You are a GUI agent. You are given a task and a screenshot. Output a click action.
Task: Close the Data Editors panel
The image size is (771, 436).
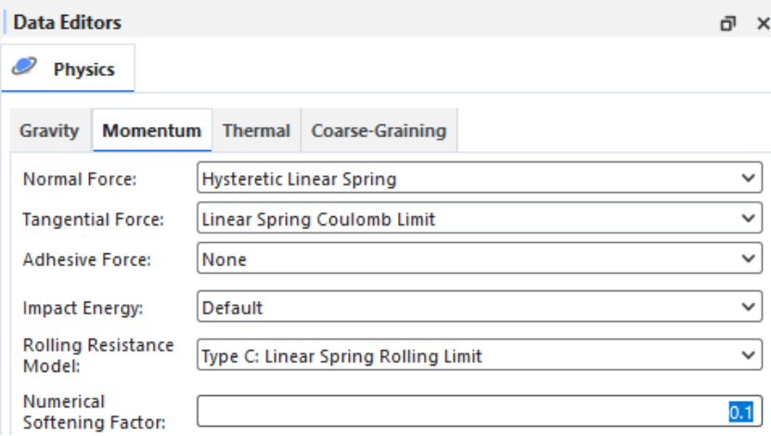763,23
